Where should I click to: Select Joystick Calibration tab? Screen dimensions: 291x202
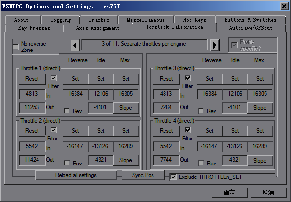click(175, 27)
